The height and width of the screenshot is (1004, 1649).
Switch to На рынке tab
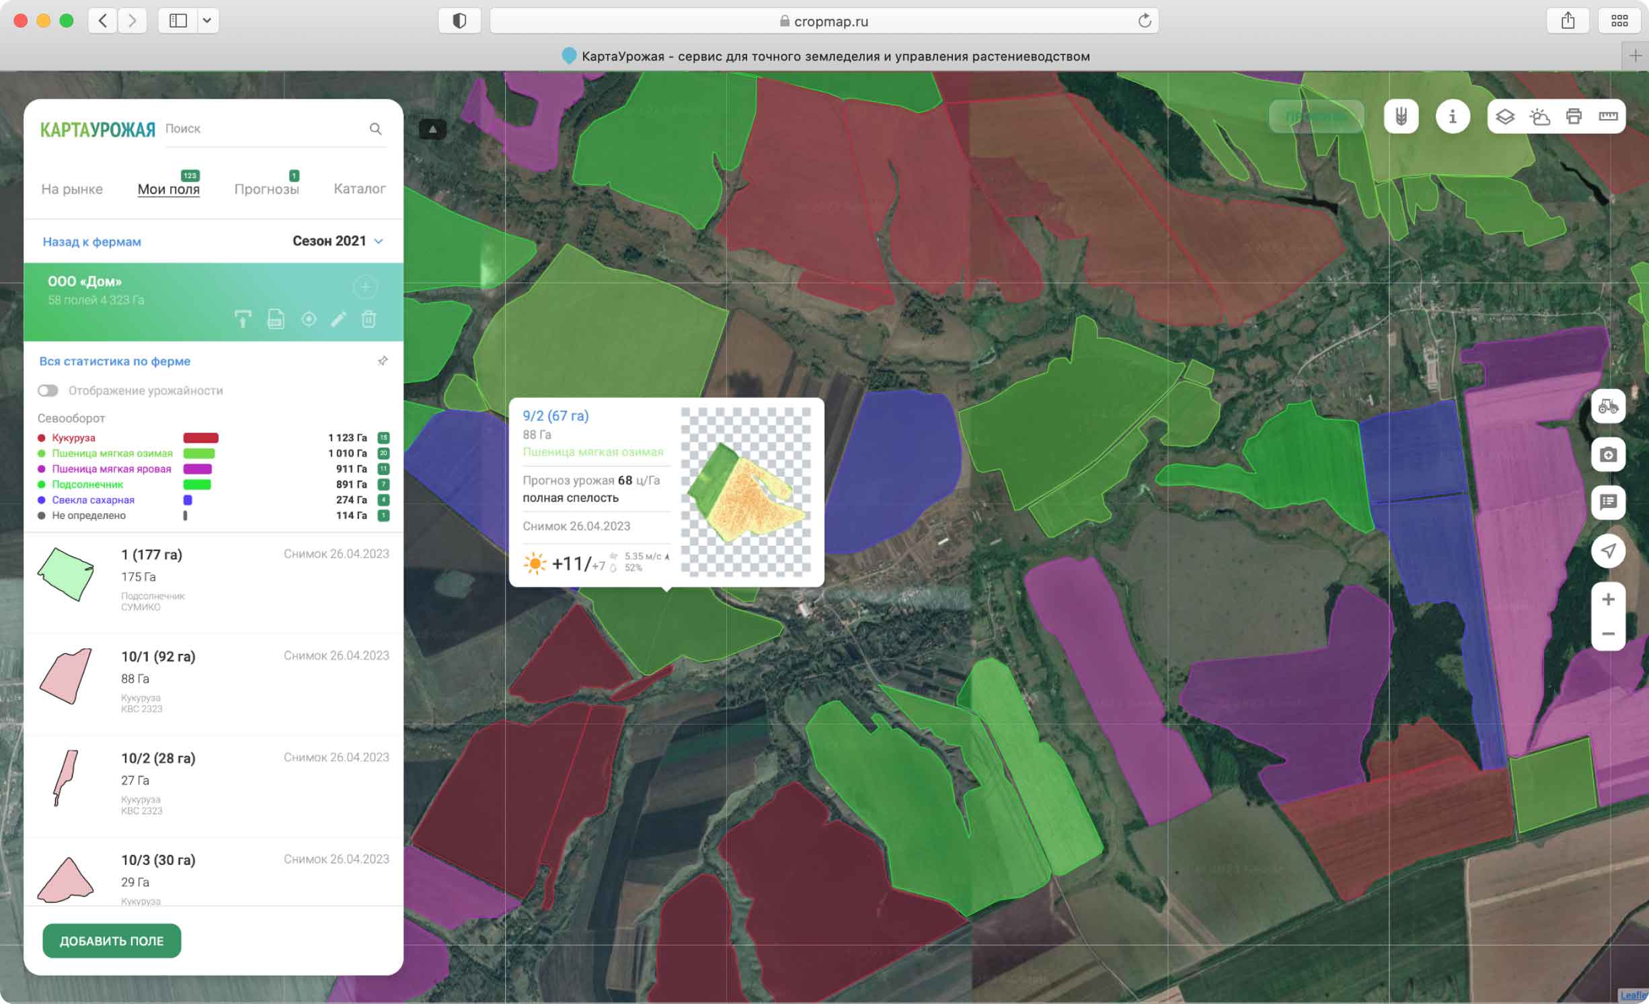[x=72, y=189]
